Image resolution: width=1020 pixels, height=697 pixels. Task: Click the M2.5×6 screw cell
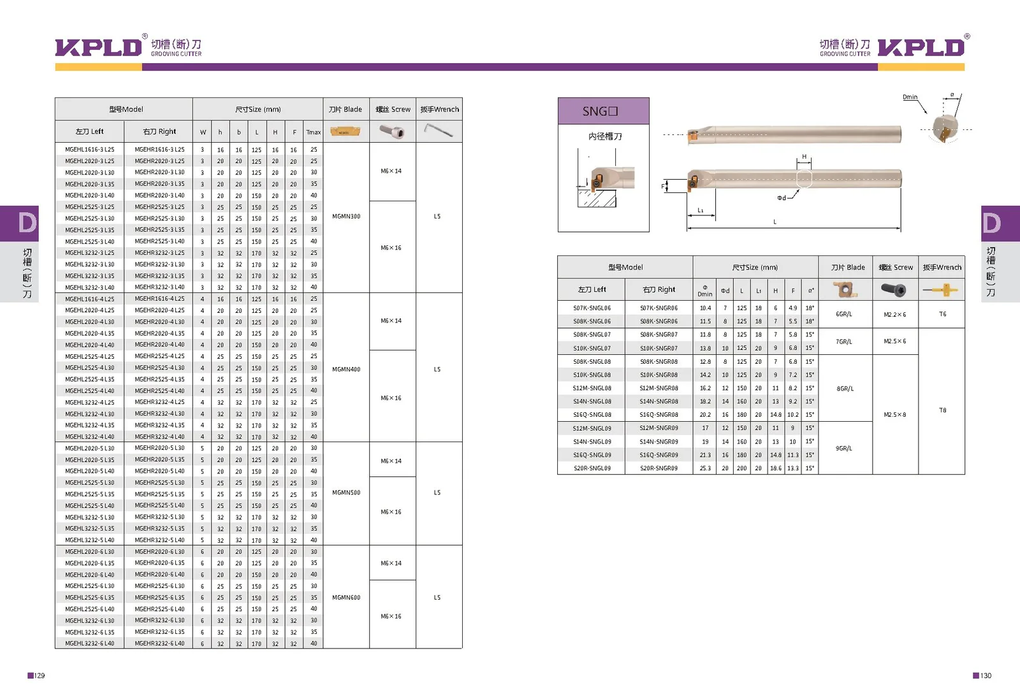coord(894,341)
